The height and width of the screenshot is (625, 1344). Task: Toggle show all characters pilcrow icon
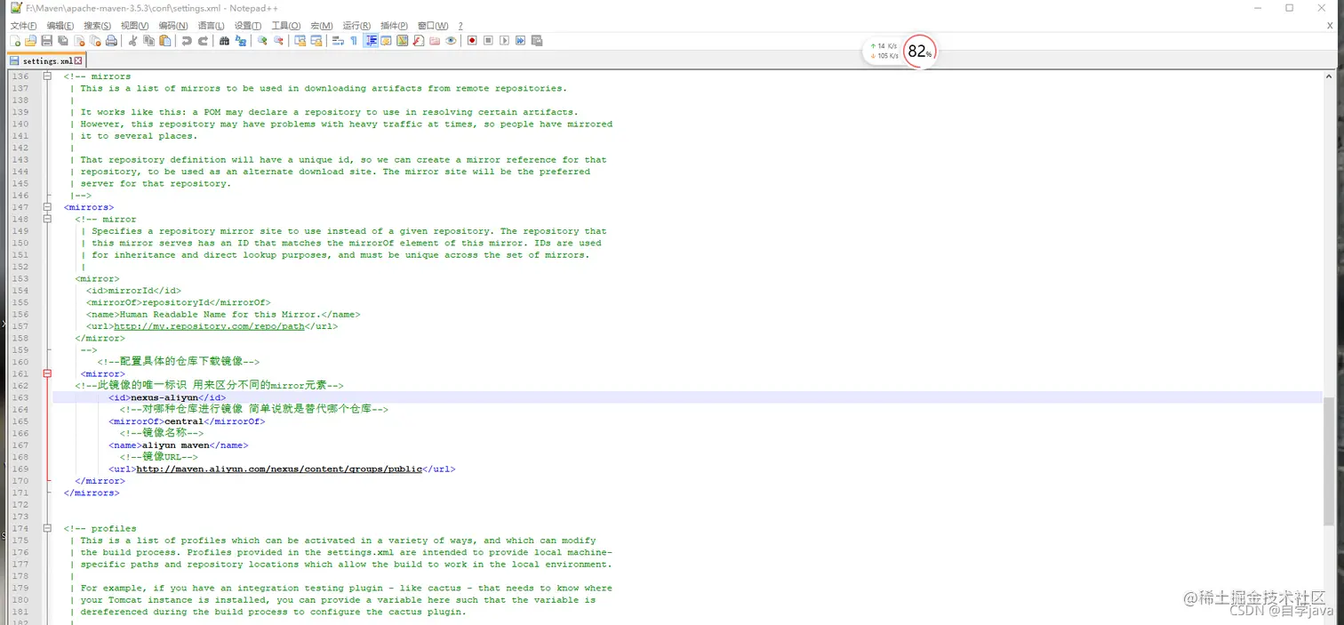354,40
